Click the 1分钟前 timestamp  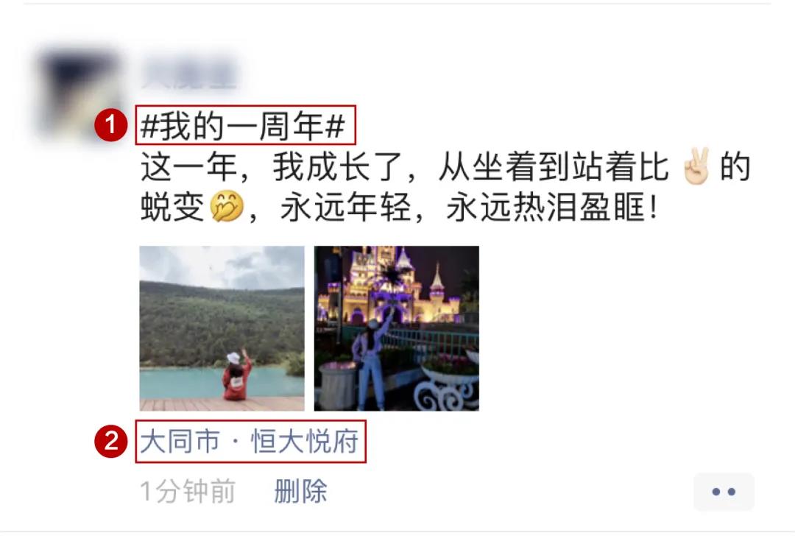tap(188, 491)
